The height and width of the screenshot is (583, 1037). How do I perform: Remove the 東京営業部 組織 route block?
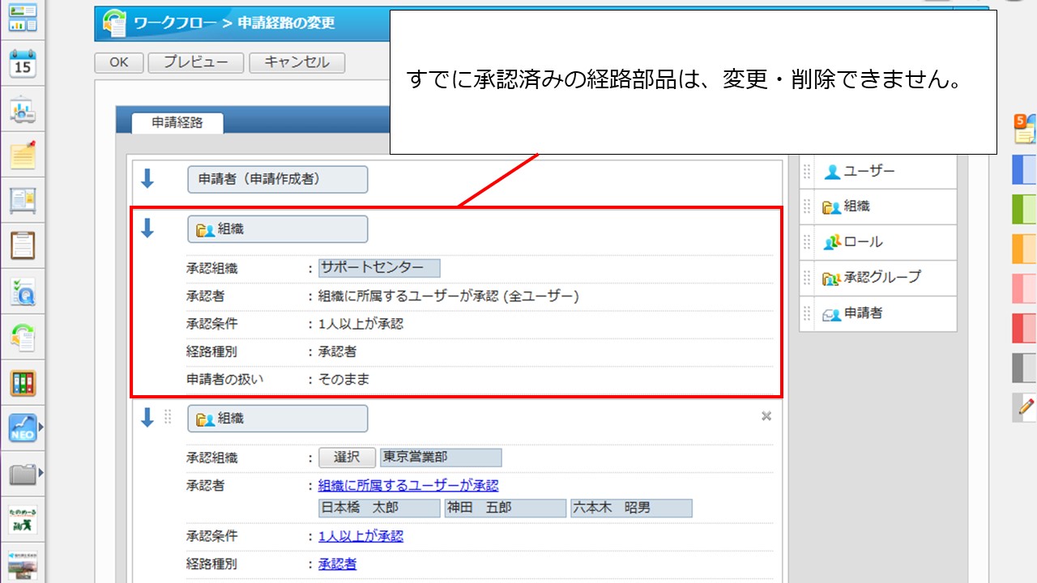pyautogui.click(x=766, y=416)
